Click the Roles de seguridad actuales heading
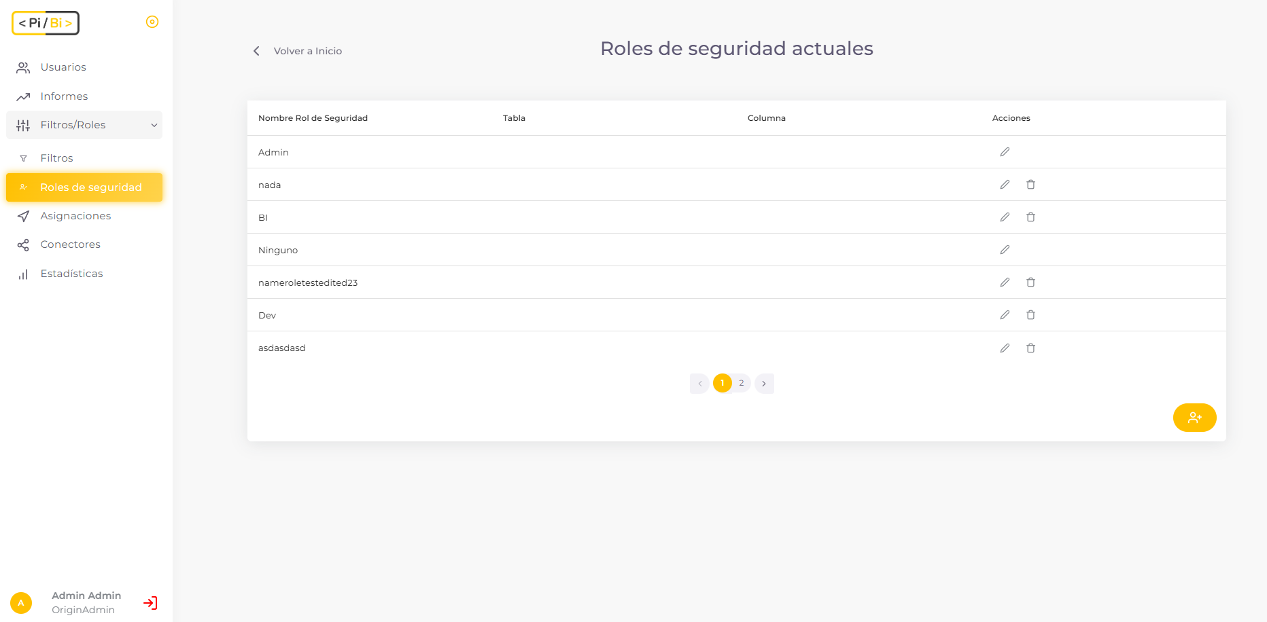Image resolution: width=1267 pixels, height=622 pixels. pos(737,48)
